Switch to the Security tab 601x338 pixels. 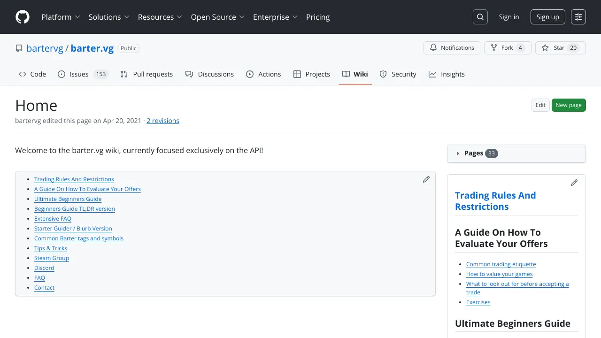(x=398, y=74)
